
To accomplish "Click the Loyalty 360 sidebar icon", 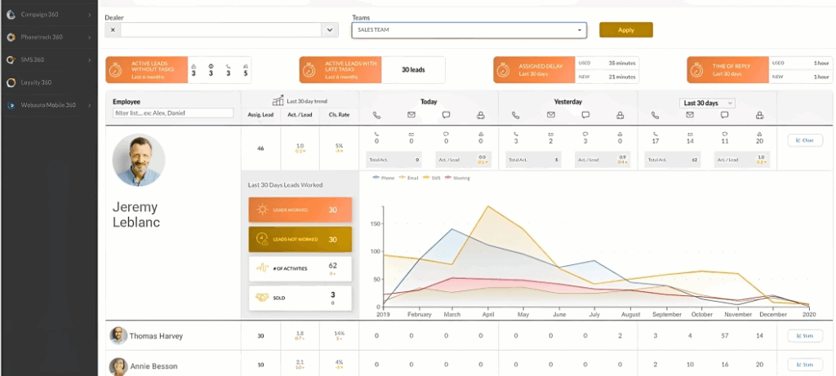I will tap(11, 82).
